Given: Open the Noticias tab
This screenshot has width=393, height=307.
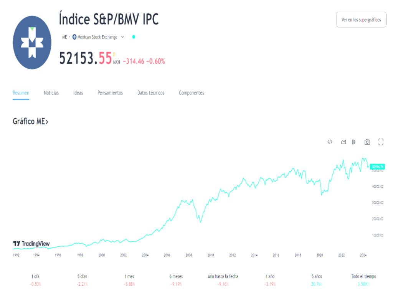Looking at the screenshot, I should pyautogui.click(x=51, y=93).
